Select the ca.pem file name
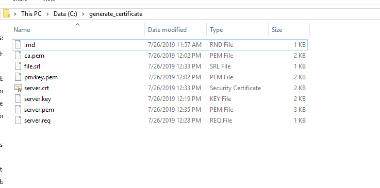The width and height of the screenshot is (380, 188). (34, 56)
